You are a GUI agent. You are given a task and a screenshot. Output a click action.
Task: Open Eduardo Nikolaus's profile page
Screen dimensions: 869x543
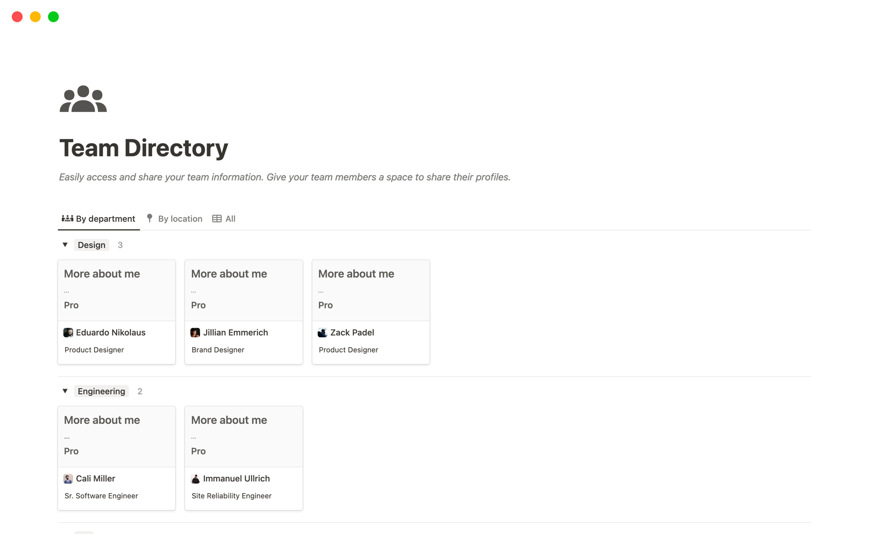pos(110,333)
